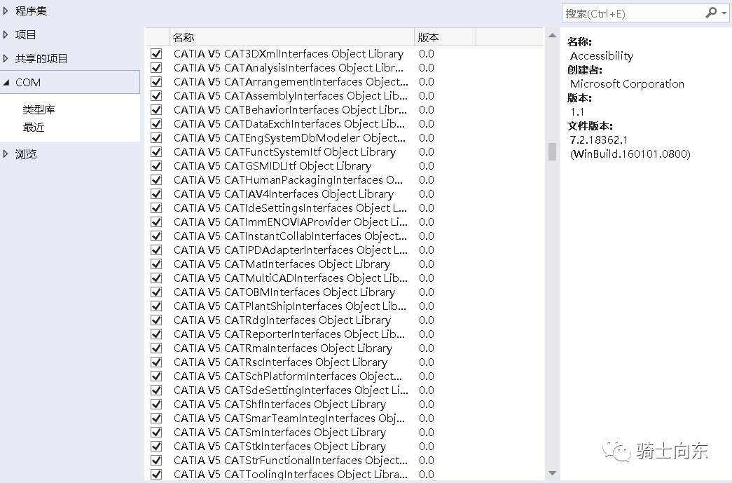The width and height of the screenshot is (732, 483).
Task: Select CATIA V5 CATOBMInterfaces Object Library row
Action: pyautogui.click(x=344, y=292)
